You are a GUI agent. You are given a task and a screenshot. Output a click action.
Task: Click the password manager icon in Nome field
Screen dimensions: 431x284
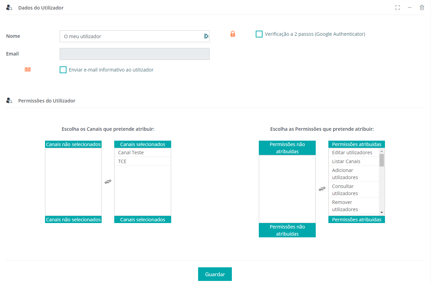[206, 36]
